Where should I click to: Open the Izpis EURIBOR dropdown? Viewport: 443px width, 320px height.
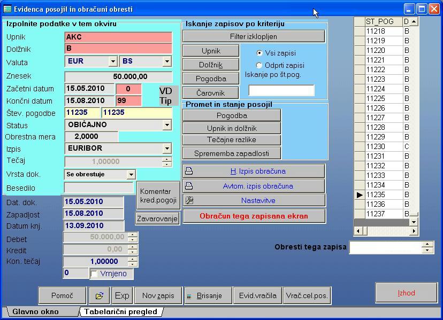[x=167, y=148]
